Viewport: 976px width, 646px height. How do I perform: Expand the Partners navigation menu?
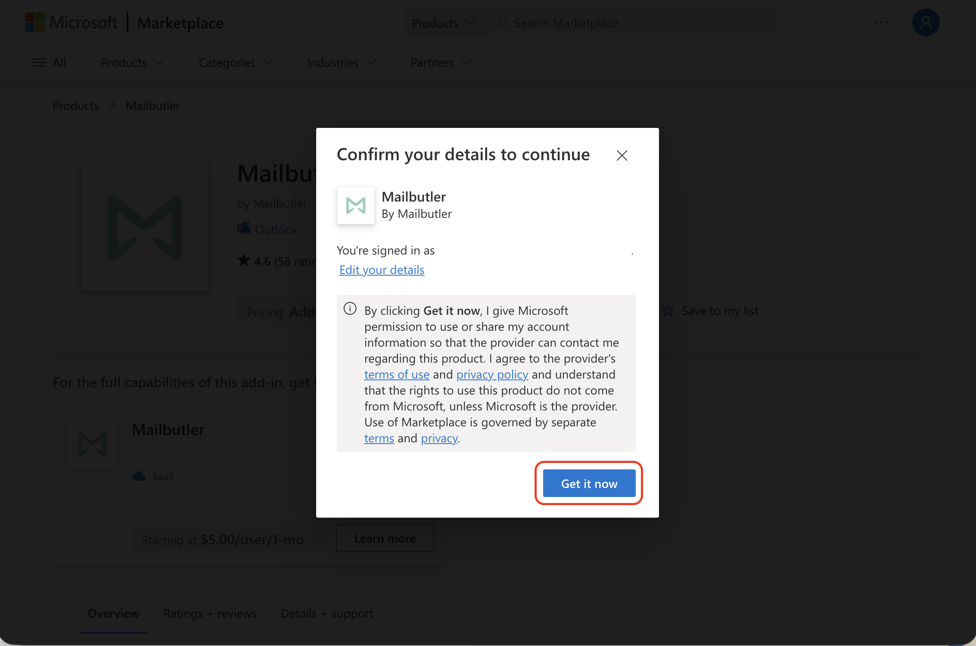tap(441, 63)
